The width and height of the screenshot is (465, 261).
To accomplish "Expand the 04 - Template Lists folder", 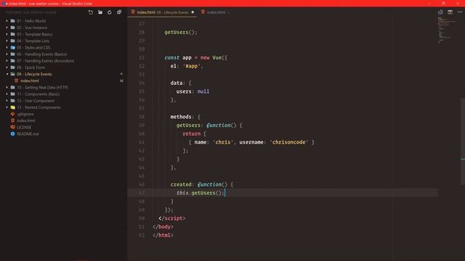I will click(7, 41).
